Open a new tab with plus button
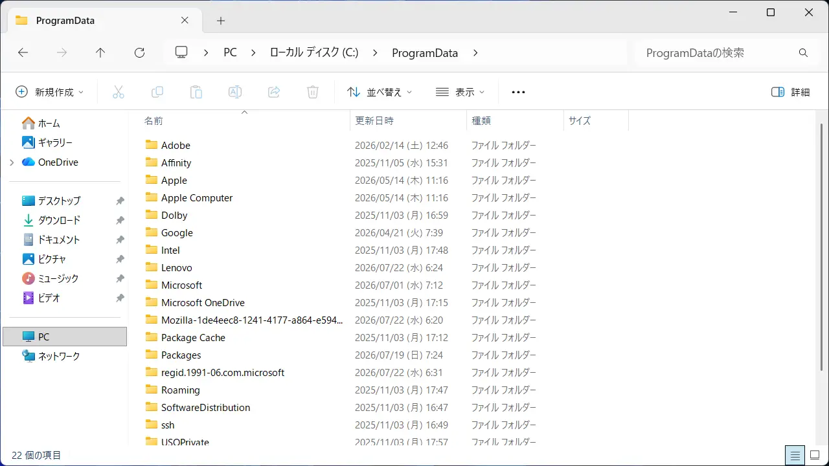Viewport: 829px width, 466px height. (221, 21)
